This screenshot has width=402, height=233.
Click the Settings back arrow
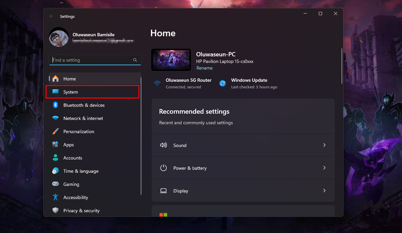click(51, 16)
